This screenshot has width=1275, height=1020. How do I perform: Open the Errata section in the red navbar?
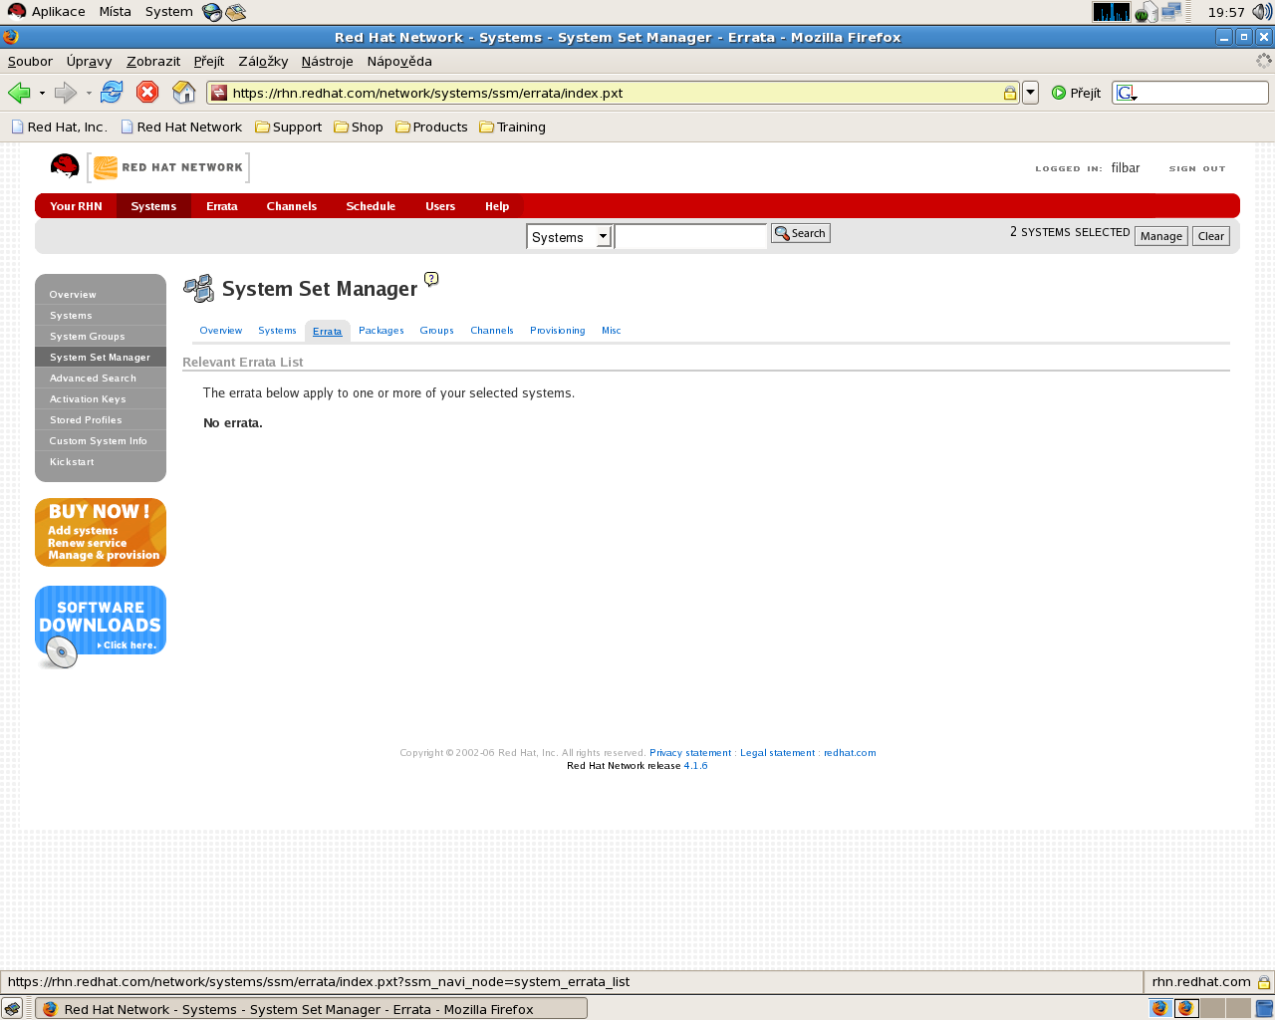point(222,206)
